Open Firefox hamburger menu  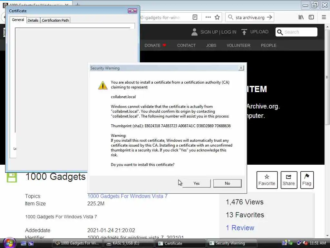[324, 17]
